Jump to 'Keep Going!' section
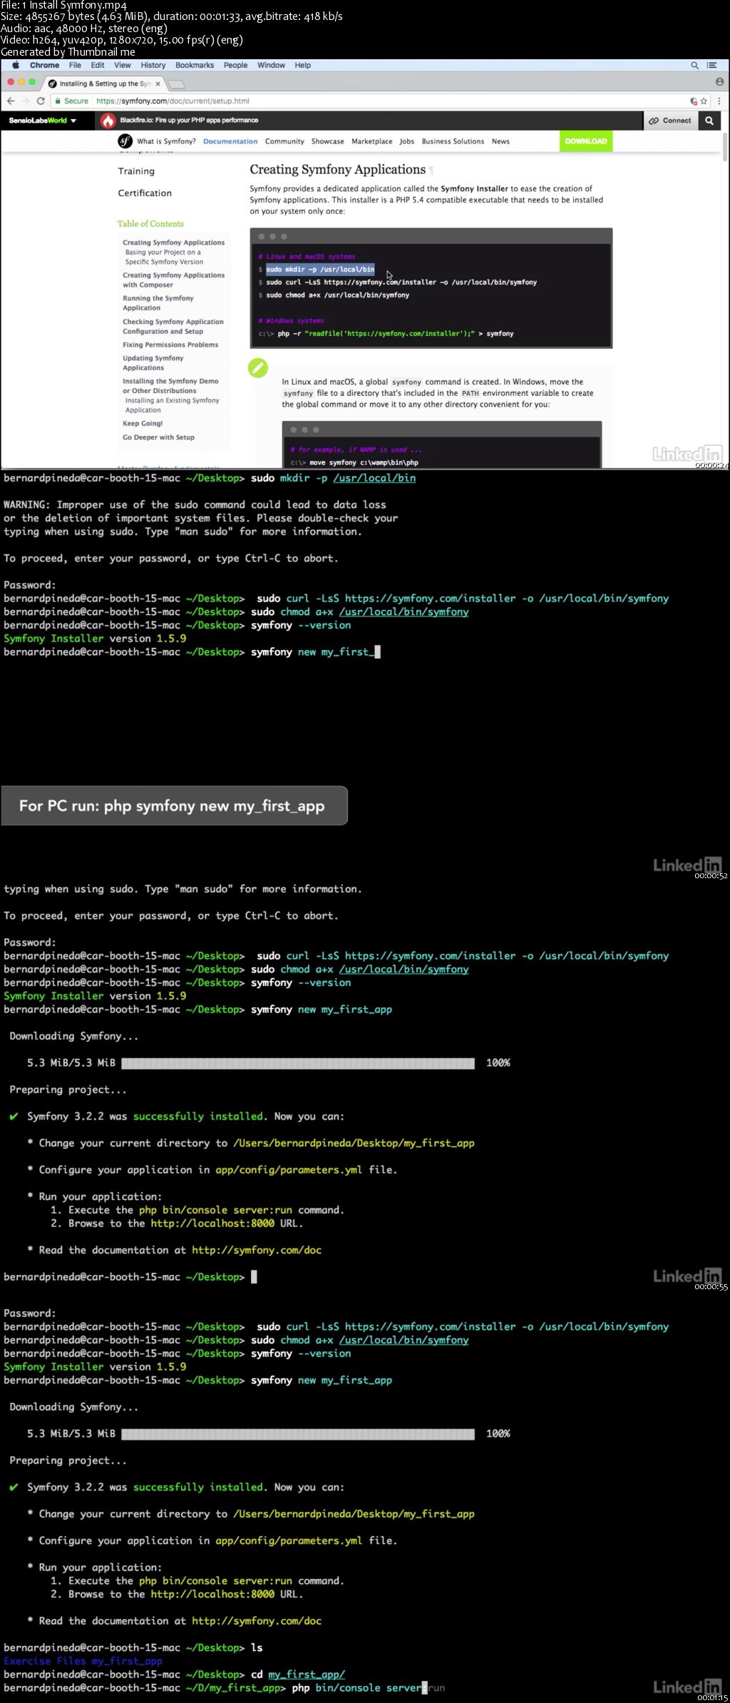Screen dimensions: 730x1703 click(x=143, y=423)
